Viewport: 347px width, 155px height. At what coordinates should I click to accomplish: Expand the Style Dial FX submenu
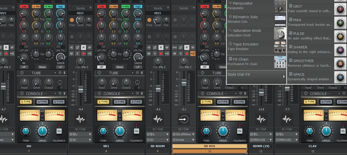(x=256, y=74)
